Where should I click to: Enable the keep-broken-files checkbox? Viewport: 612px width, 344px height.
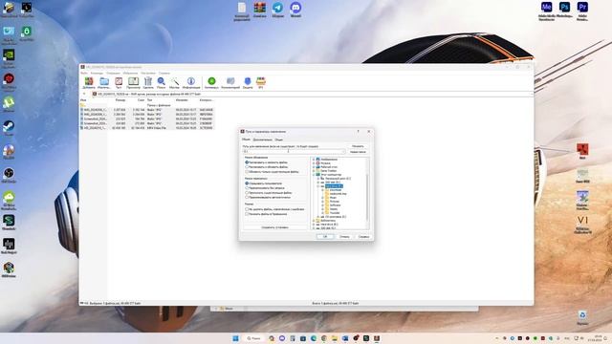click(247, 209)
